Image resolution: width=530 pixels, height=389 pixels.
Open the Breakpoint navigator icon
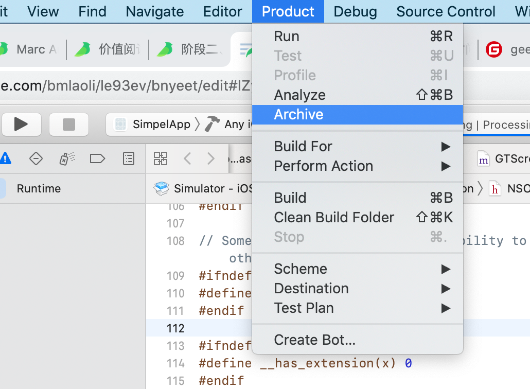point(97,158)
